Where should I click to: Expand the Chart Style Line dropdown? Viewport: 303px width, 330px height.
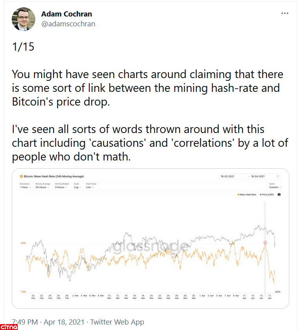tap(89, 188)
